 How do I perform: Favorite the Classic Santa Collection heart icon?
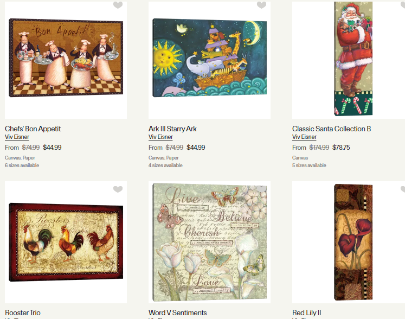403,5
